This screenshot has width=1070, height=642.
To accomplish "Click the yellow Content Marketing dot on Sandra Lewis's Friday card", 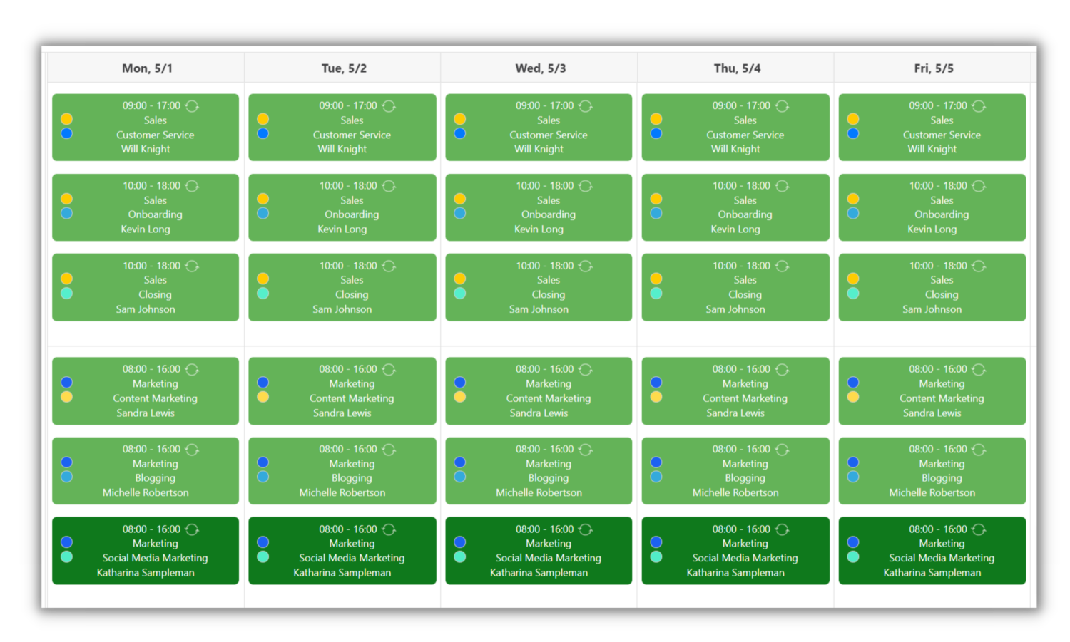I will tap(852, 397).
